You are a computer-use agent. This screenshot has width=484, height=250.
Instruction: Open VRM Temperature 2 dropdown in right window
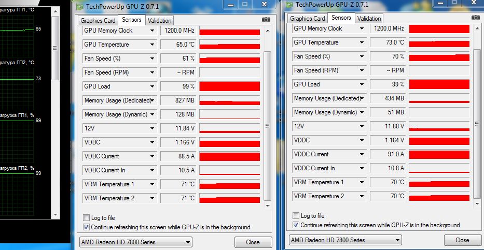[x=362, y=196]
